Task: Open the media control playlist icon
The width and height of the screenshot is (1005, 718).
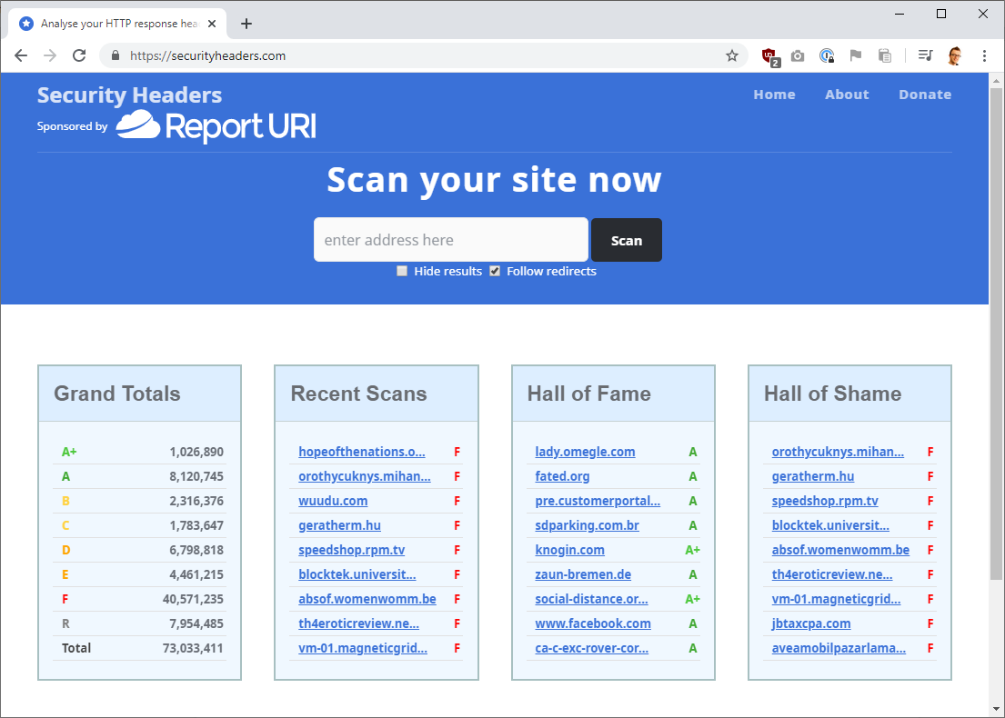Action: pos(925,55)
